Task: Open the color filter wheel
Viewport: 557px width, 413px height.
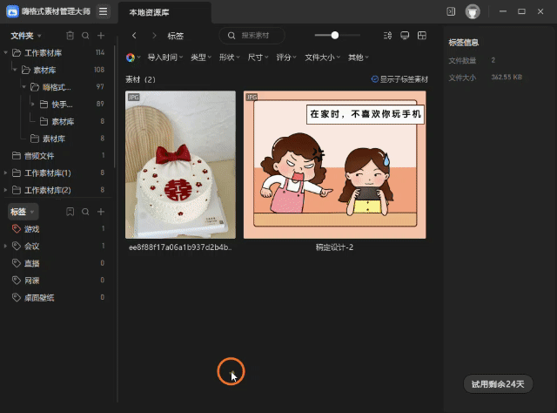Action: pos(131,58)
